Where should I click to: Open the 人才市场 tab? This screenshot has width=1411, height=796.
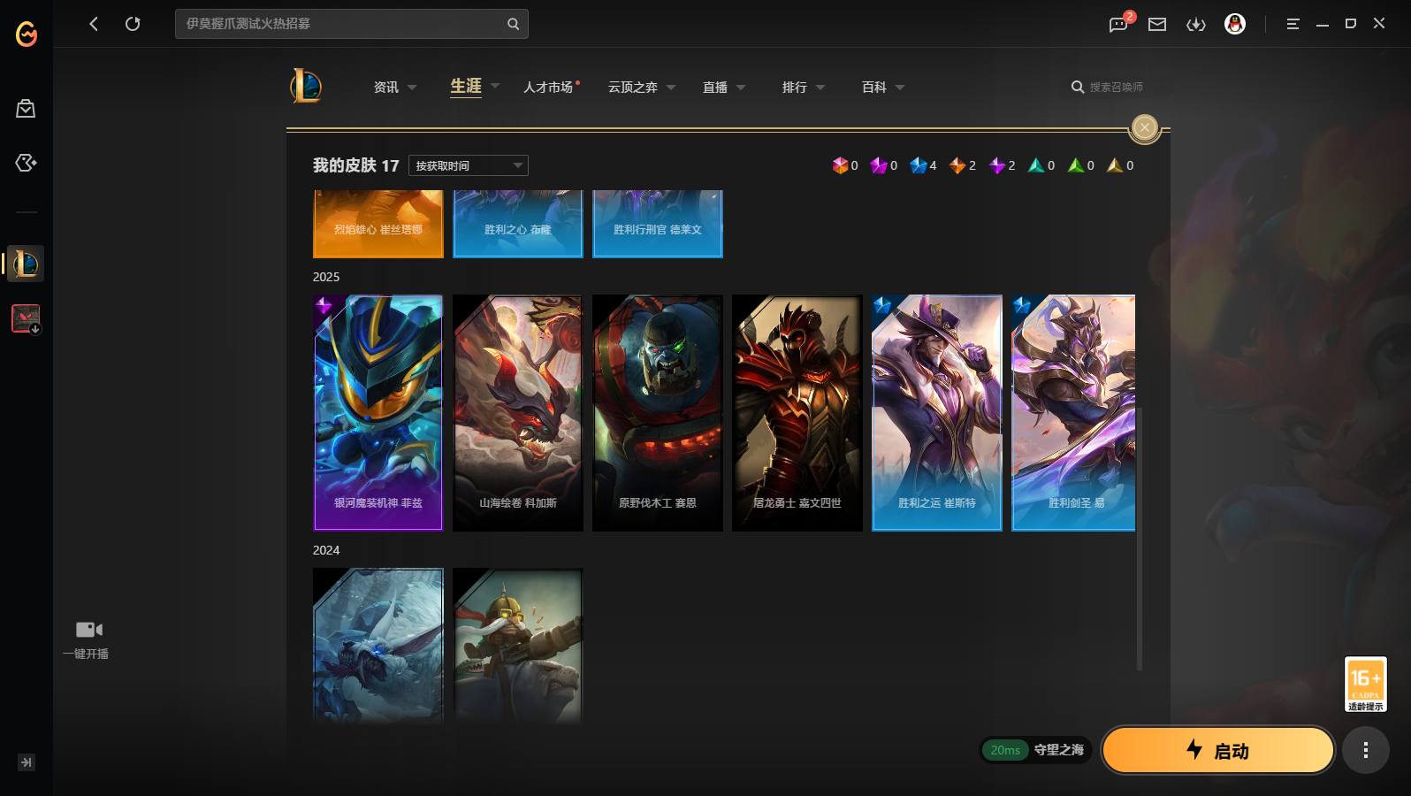pos(548,87)
